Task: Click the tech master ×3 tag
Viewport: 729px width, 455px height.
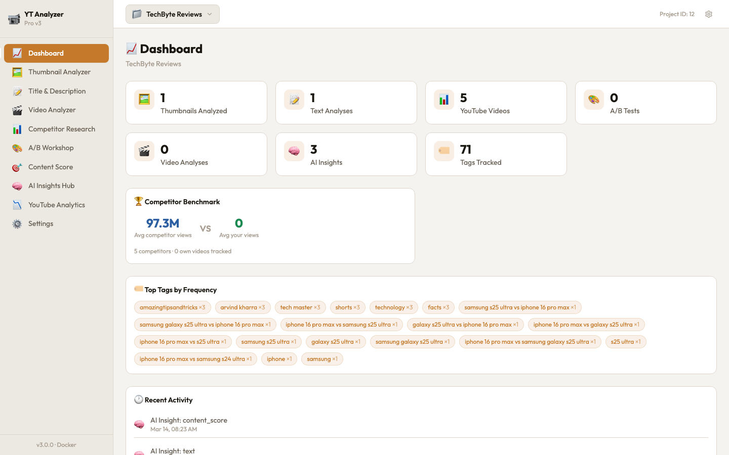Action: point(300,307)
